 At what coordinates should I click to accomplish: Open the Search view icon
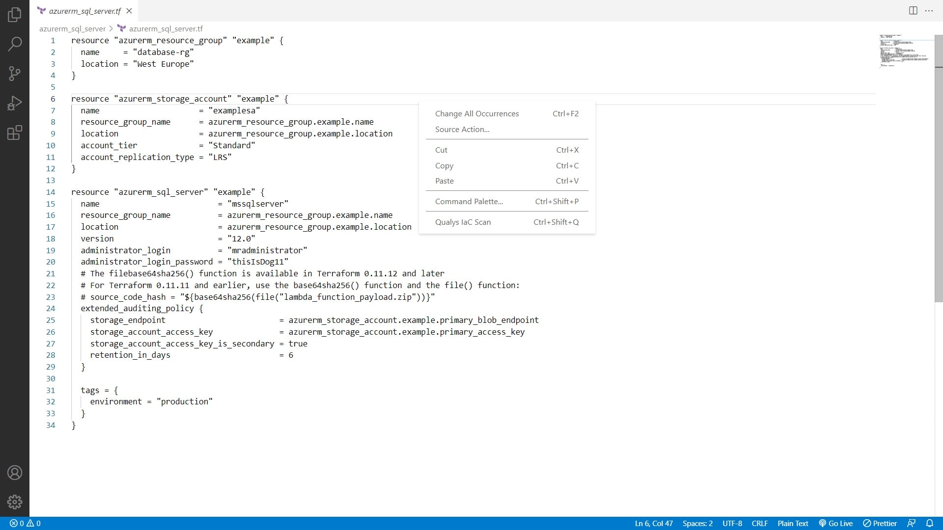15,44
